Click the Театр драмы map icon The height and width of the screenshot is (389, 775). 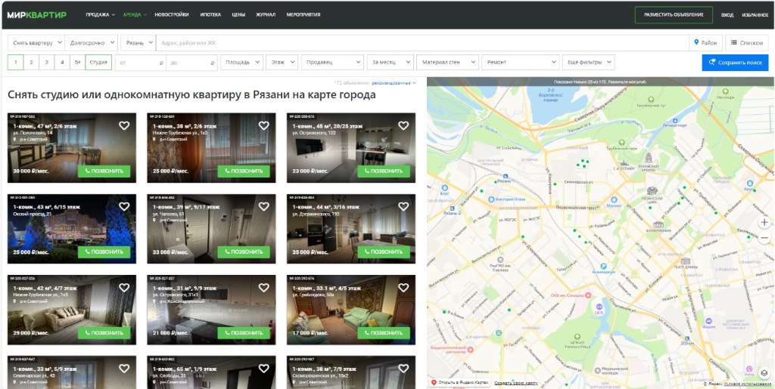click(x=685, y=261)
